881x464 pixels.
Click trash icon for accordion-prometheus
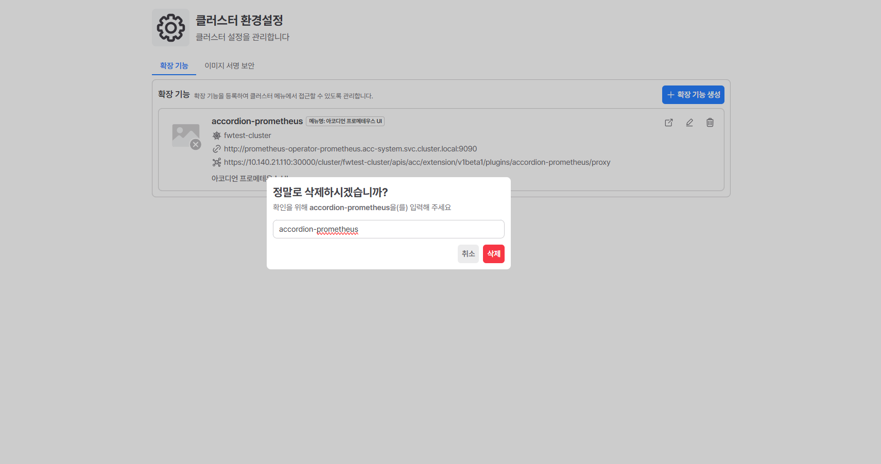[x=710, y=123]
